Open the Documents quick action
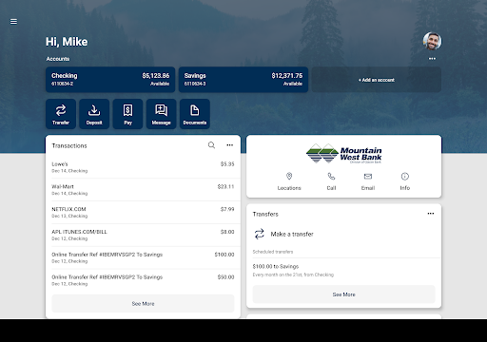 (195, 114)
